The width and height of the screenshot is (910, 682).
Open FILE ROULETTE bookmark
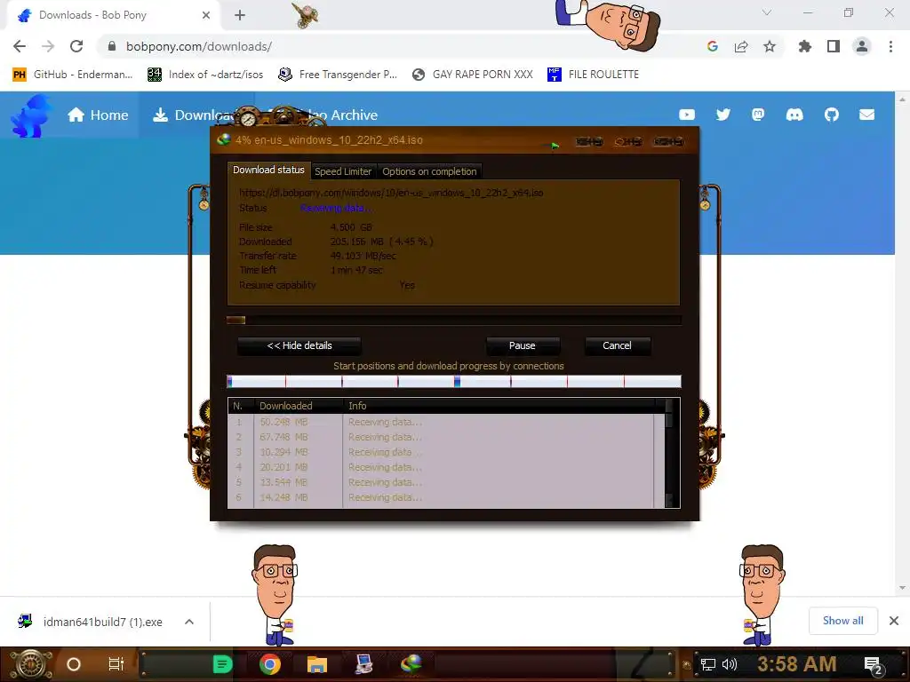(593, 75)
